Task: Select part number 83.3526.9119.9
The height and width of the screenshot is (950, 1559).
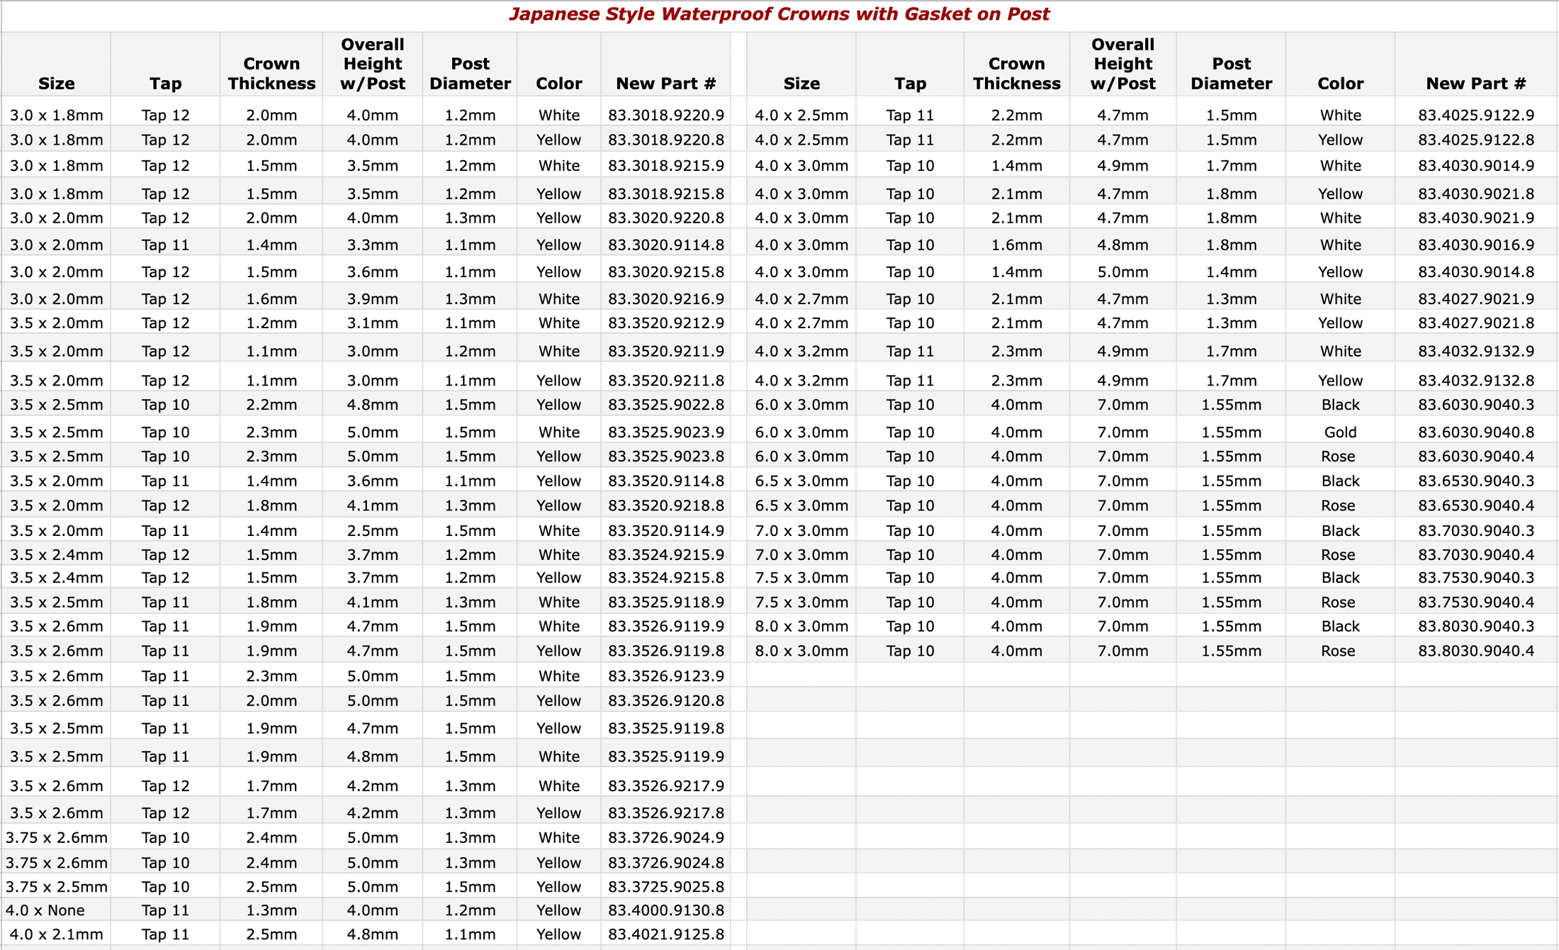Action: click(x=666, y=626)
